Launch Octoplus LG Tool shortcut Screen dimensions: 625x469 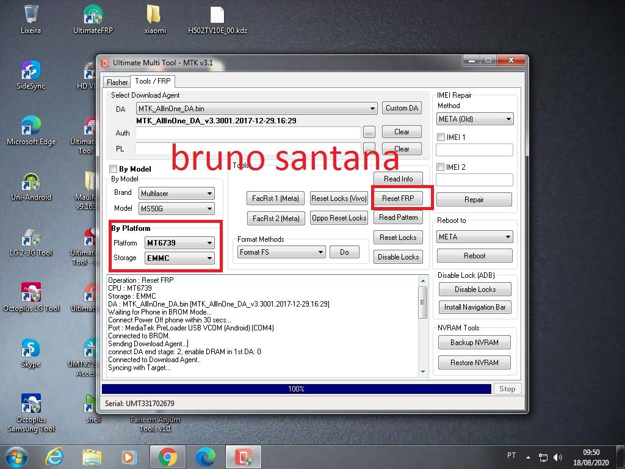pyautogui.click(x=31, y=297)
